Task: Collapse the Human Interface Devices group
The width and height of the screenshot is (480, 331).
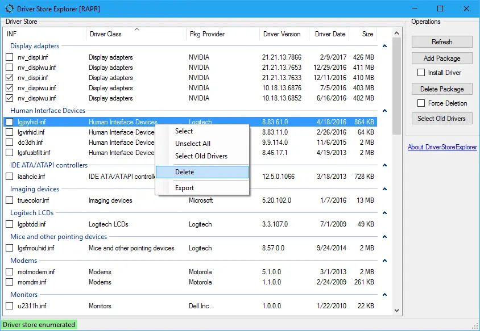Action: (385, 111)
